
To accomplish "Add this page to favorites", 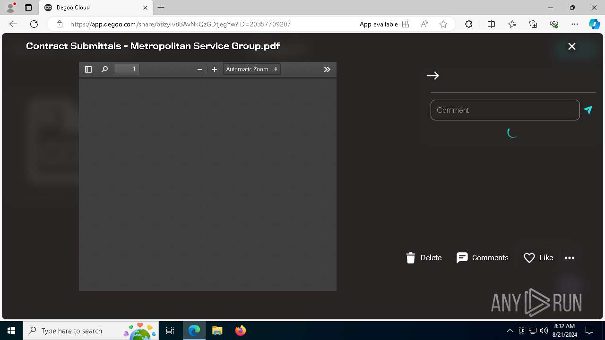I will [443, 24].
